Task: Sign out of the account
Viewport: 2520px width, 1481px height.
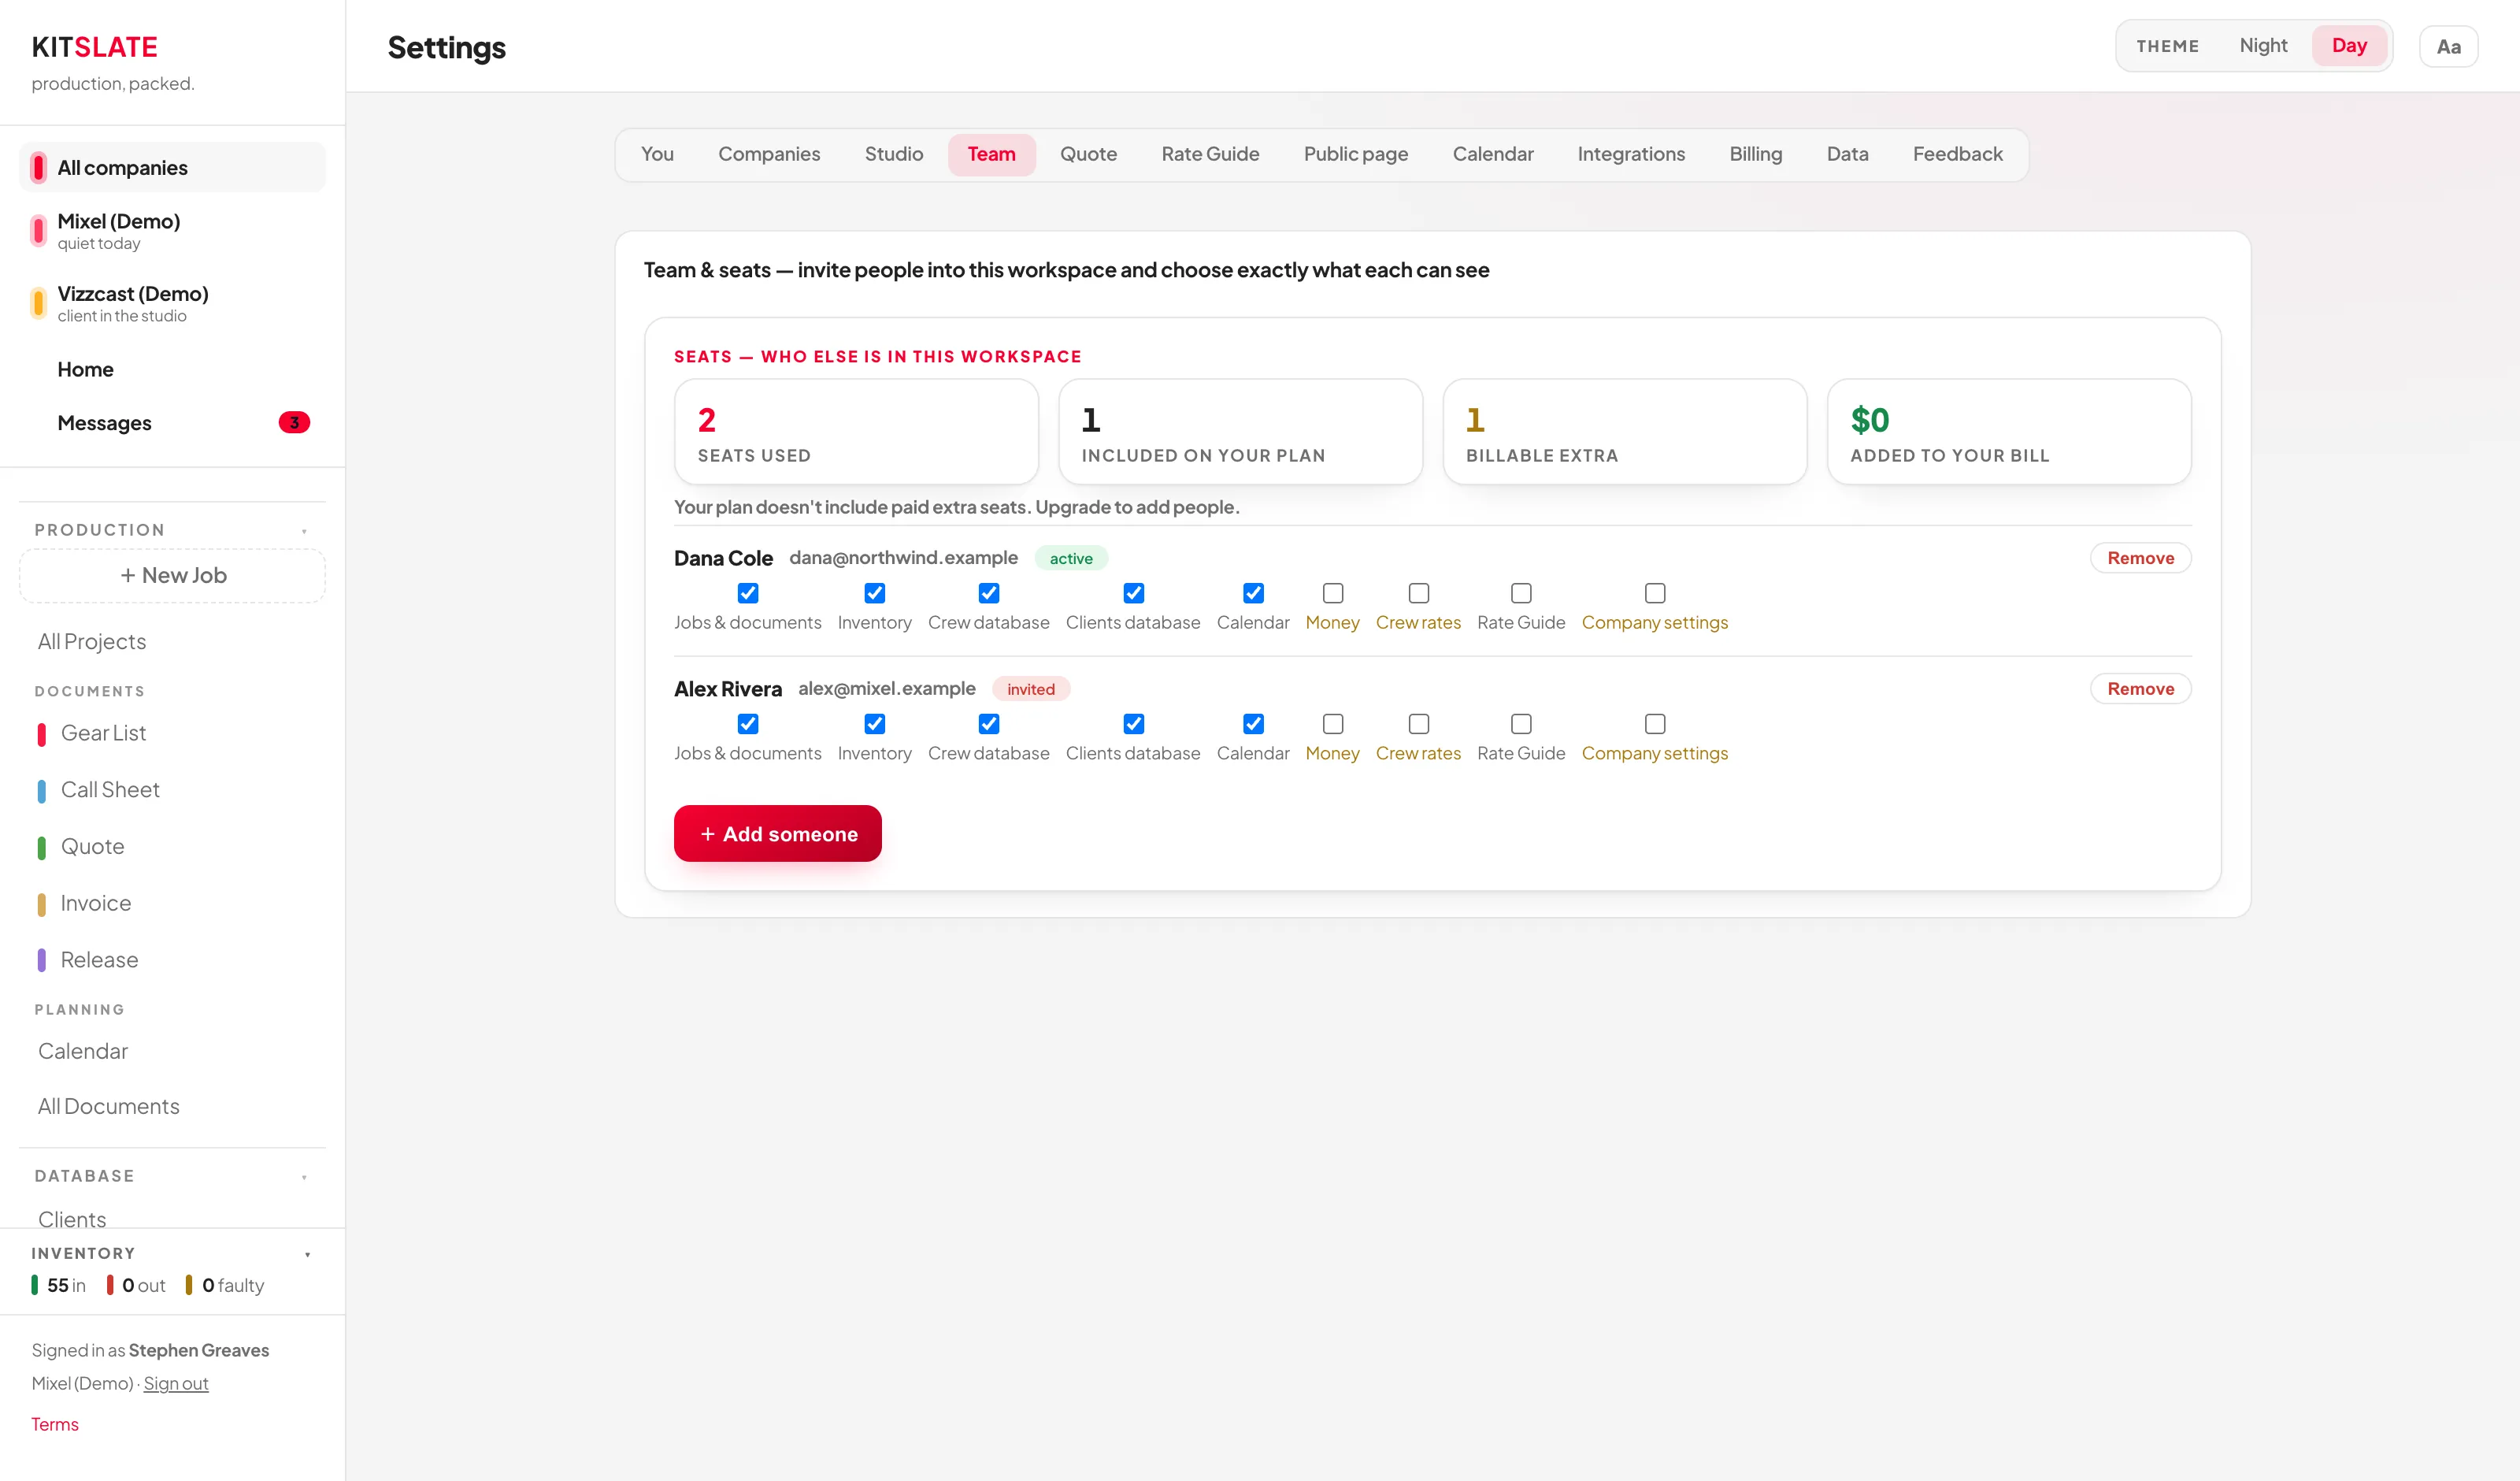Action: pos(176,1383)
